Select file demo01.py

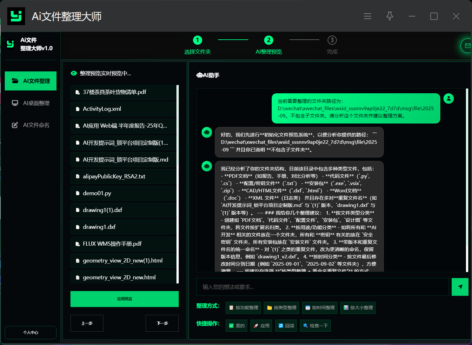tap(123, 193)
